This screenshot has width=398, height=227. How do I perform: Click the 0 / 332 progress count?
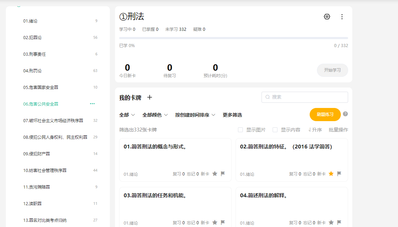click(341, 46)
